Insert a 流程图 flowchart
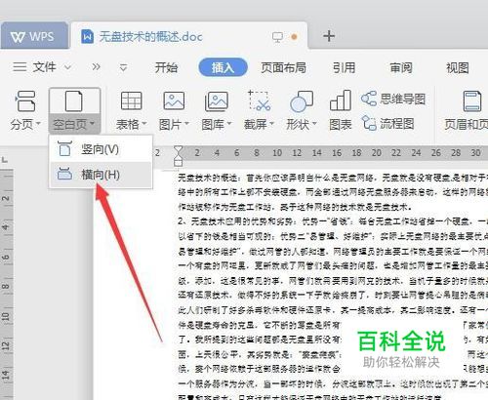 387,123
